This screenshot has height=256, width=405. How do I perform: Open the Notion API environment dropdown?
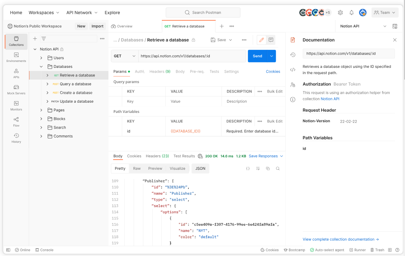tap(363, 26)
